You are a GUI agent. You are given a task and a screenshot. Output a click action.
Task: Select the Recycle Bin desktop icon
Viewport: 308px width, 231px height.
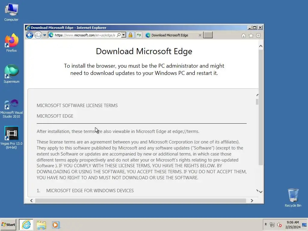(x=293, y=198)
